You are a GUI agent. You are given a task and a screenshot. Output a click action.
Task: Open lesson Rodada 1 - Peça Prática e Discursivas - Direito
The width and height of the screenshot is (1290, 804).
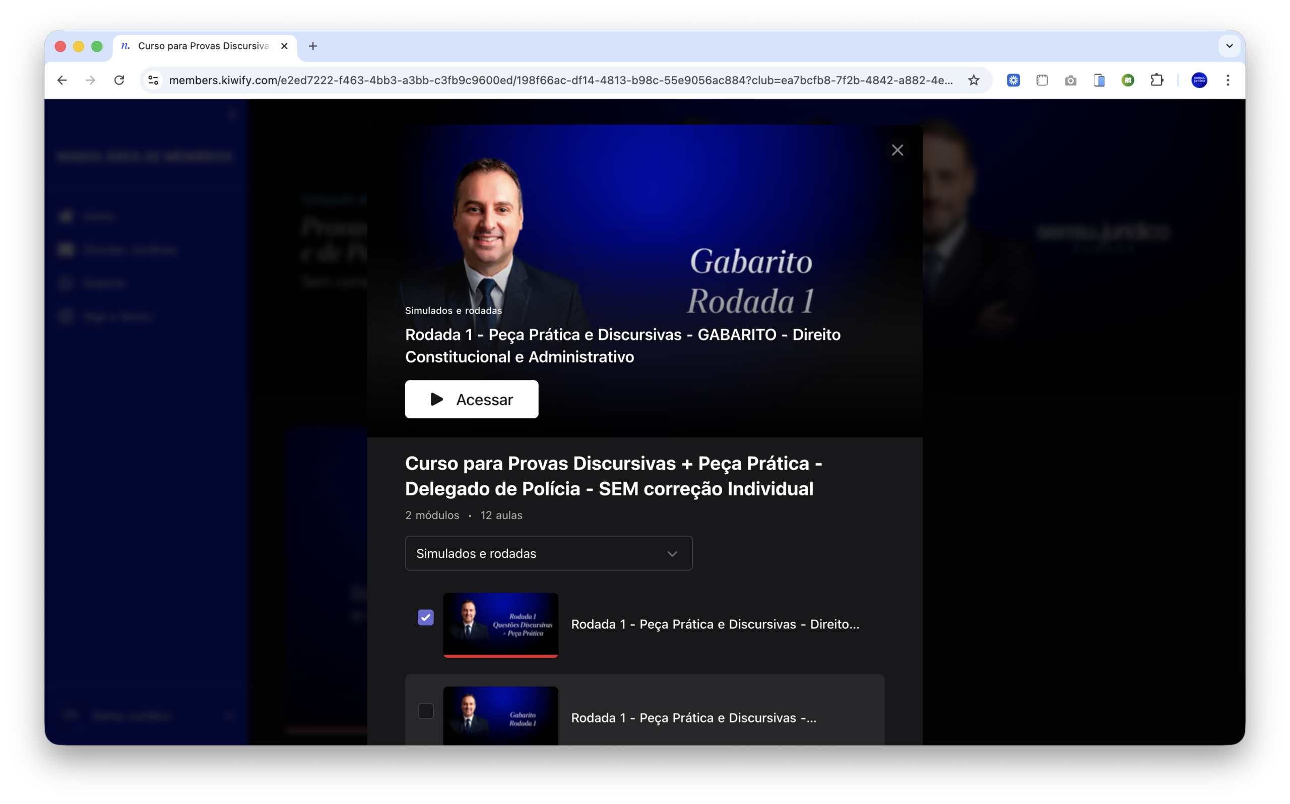pos(715,624)
